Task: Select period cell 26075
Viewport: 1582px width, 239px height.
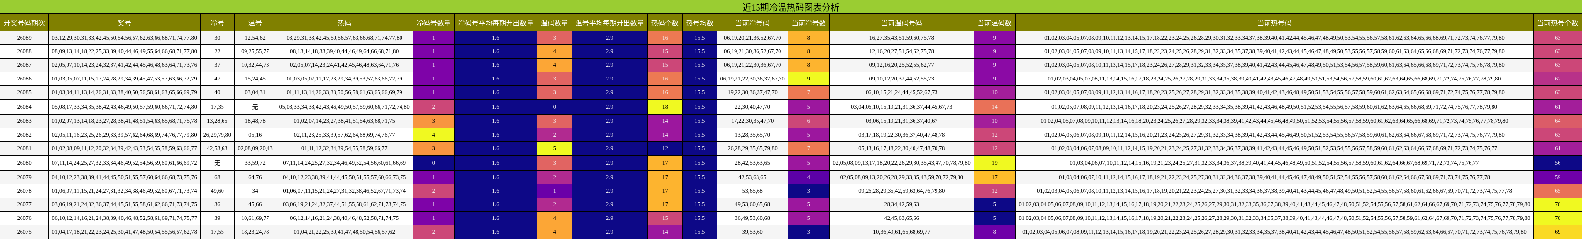Action: point(24,232)
